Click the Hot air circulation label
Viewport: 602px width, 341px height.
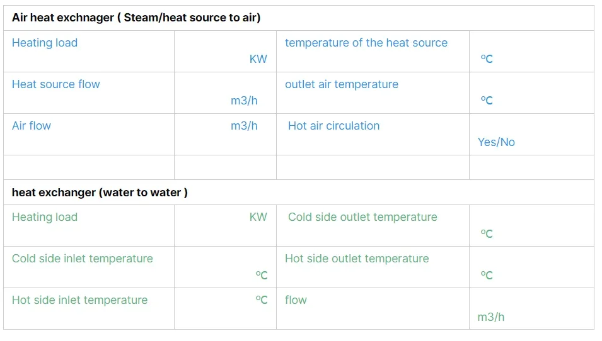(x=334, y=126)
